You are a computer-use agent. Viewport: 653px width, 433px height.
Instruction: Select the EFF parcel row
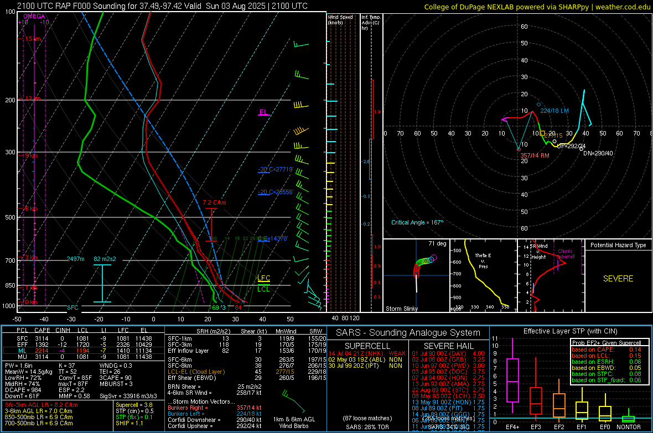84,345
